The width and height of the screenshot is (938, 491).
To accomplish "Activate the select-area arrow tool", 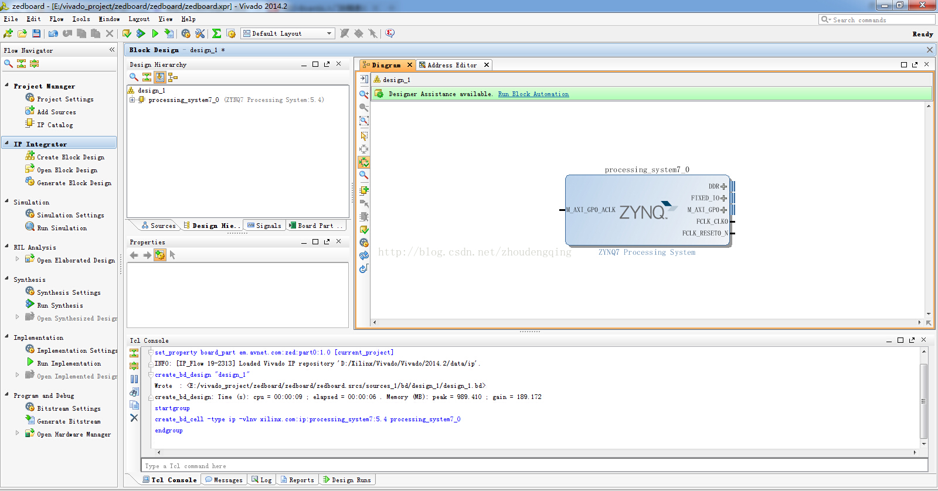I will [x=364, y=135].
